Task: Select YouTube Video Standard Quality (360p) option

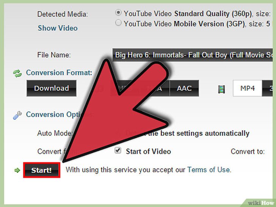Action: pos(118,13)
